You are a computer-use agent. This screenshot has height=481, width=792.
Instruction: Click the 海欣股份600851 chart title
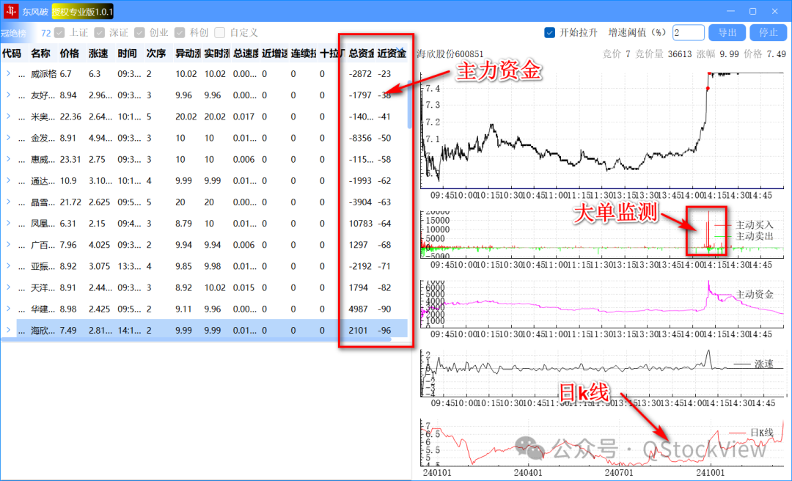point(450,54)
